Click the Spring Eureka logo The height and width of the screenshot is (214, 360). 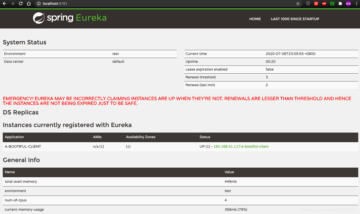[x=70, y=18]
